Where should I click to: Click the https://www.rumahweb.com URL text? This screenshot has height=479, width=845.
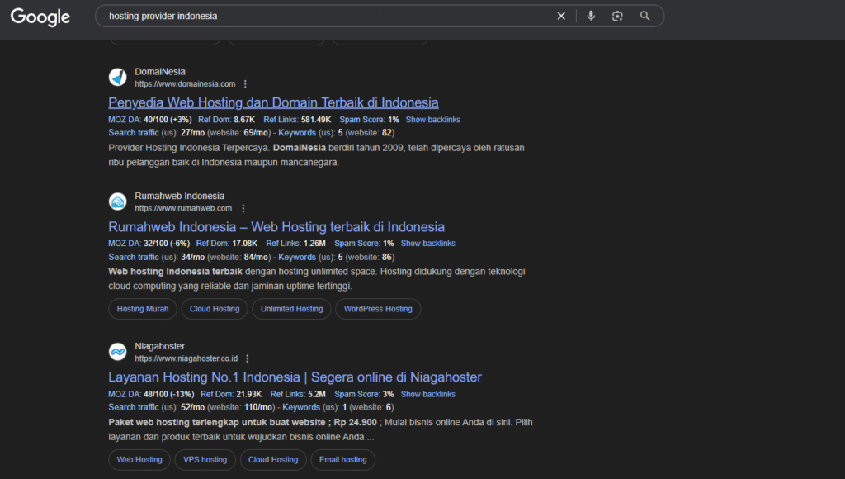(x=183, y=208)
